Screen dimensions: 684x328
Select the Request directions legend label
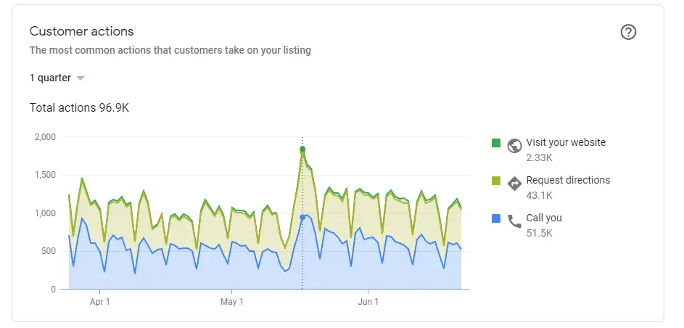(x=568, y=180)
